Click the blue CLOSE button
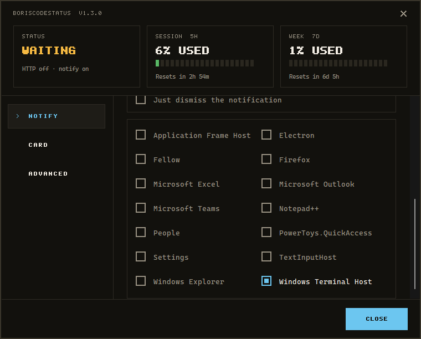This screenshot has width=421, height=339. click(x=377, y=319)
